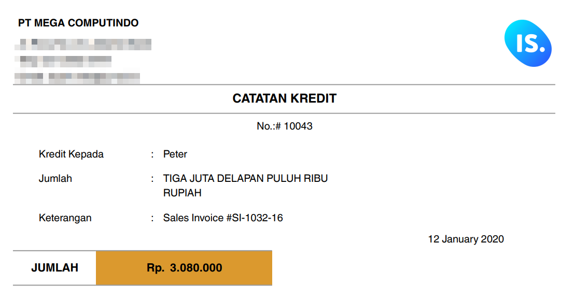This screenshot has width=575, height=300.
Task: Click the PT MEGA COMPUTINDO company name
Action: coord(78,23)
